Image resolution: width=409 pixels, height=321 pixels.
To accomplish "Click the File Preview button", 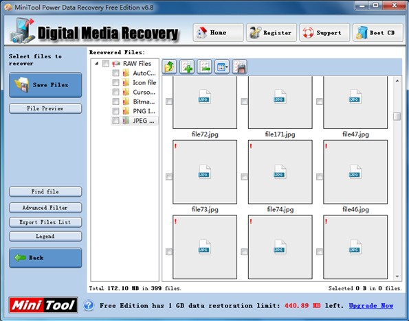I will tap(45, 108).
